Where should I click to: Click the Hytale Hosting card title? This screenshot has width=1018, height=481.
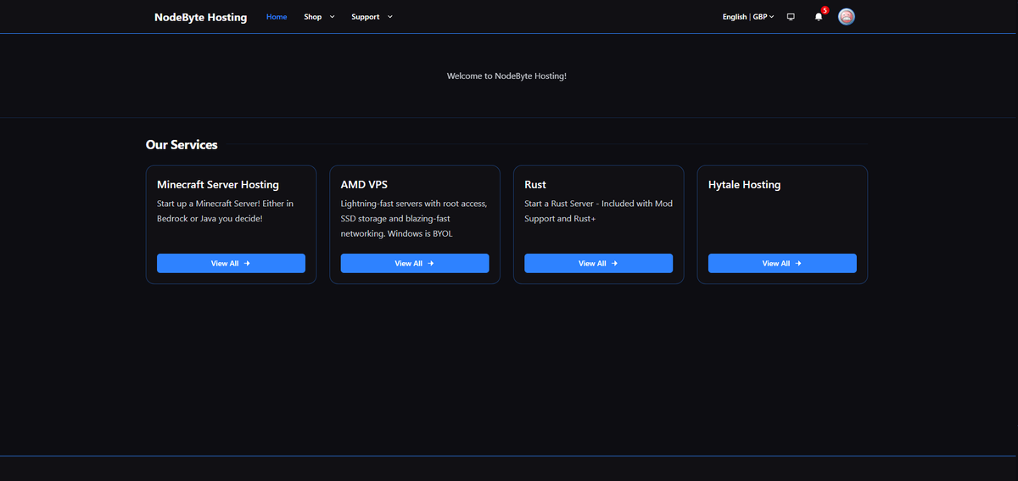point(744,185)
